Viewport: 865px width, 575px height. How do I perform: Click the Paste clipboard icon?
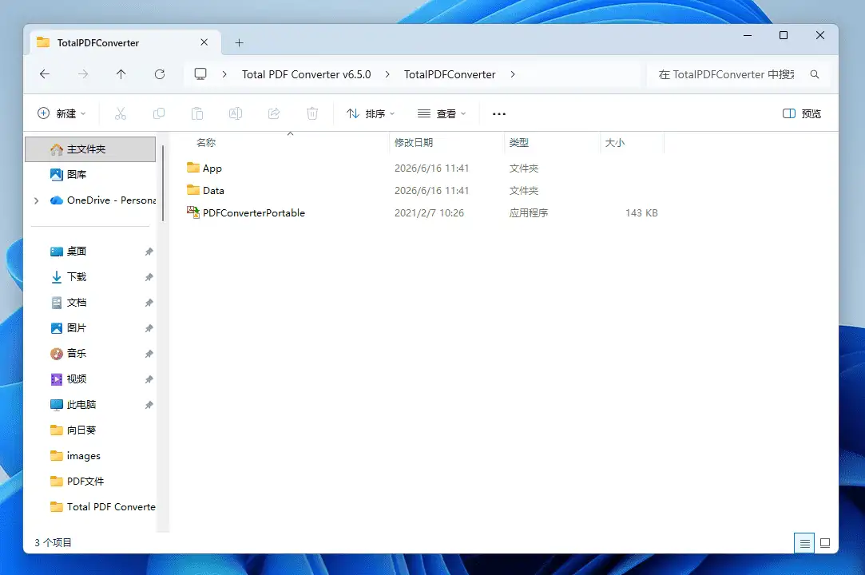point(197,113)
